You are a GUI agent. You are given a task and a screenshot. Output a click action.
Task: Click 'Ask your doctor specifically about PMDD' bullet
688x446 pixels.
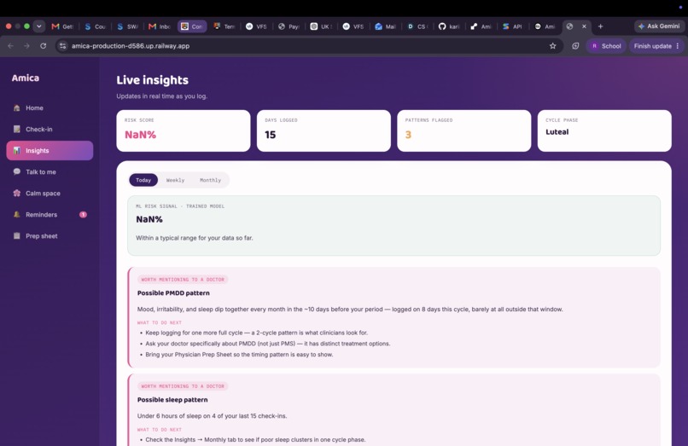268,344
